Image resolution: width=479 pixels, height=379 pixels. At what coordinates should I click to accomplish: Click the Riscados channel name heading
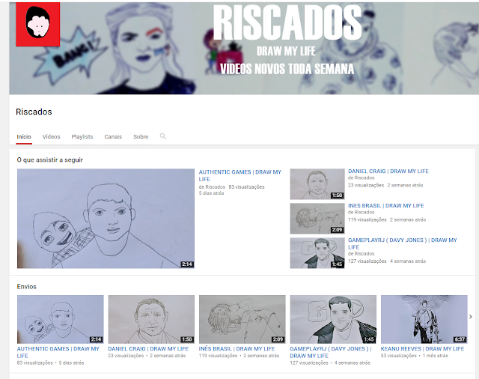[34, 112]
